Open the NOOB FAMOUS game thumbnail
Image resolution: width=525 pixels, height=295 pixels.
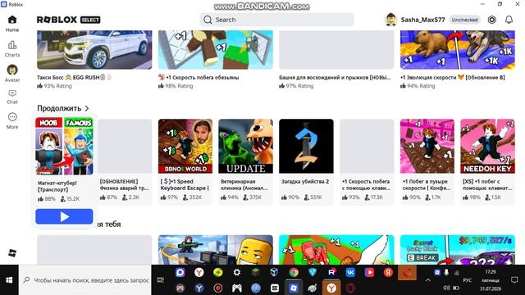coord(64,146)
